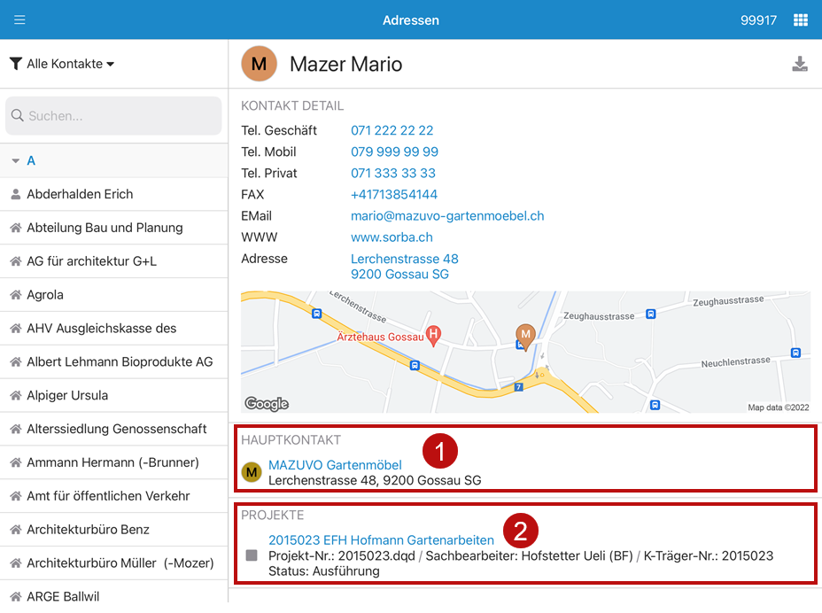Image resolution: width=822 pixels, height=613 pixels.
Task: Open the MAZUVO Gartenmöbel main contact
Action: pyautogui.click(x=335, y=465)
